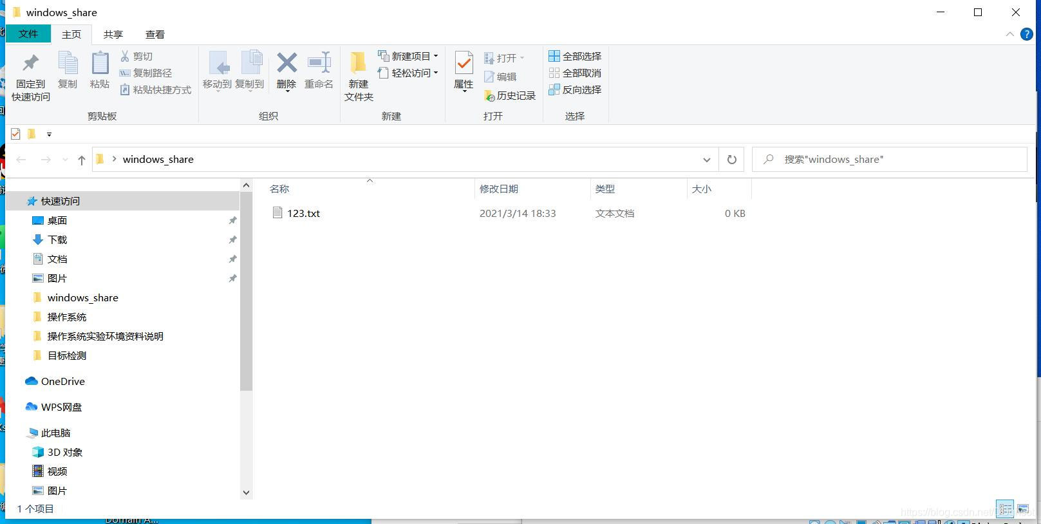Click the 编辑 edit command
This screenshot has width=1041, height=524.
(500, 77)
